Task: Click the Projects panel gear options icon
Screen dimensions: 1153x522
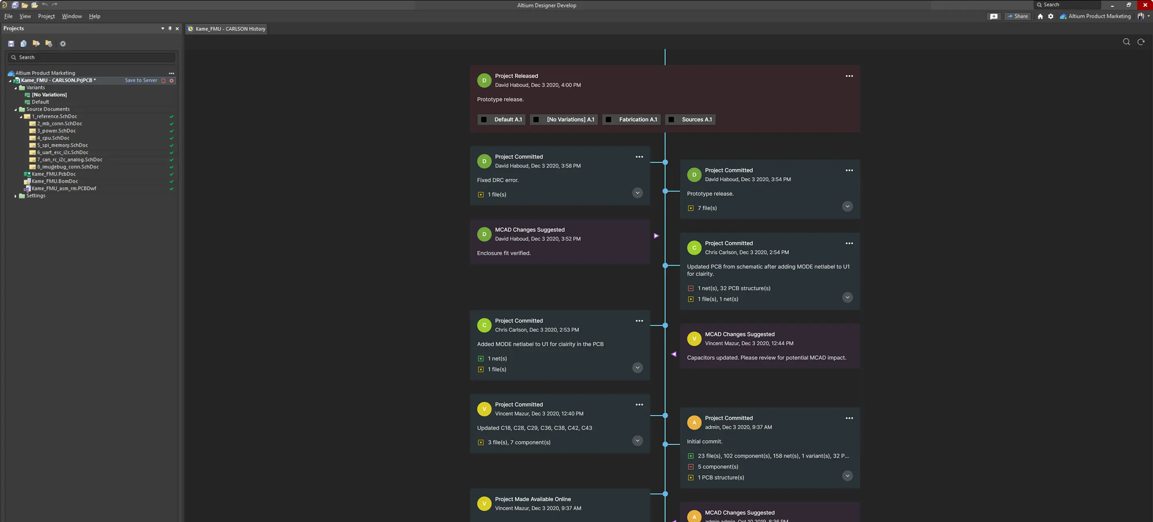Action: point(63,43)
